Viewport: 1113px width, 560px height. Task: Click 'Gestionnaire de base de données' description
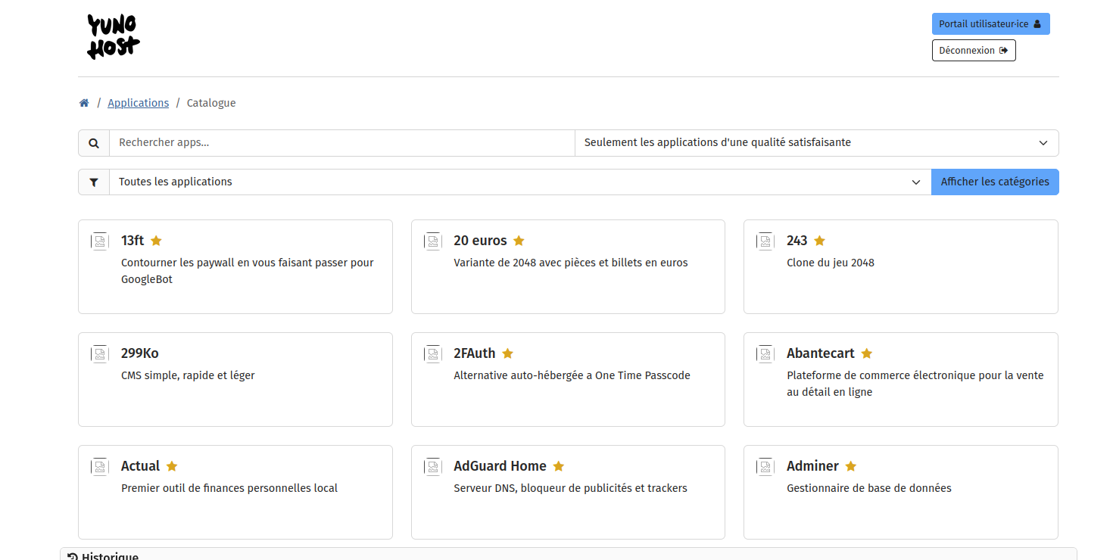tap(869, 488)
